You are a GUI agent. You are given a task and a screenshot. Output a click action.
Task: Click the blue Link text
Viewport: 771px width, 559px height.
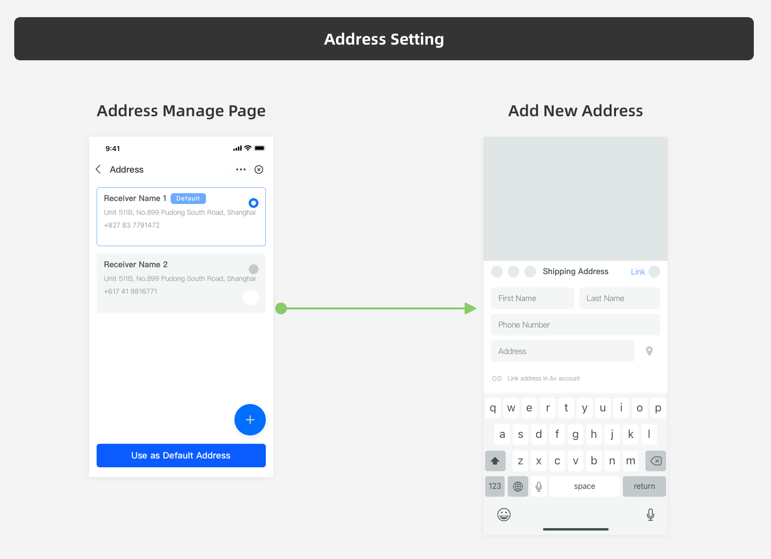click(x=638, y=272)
